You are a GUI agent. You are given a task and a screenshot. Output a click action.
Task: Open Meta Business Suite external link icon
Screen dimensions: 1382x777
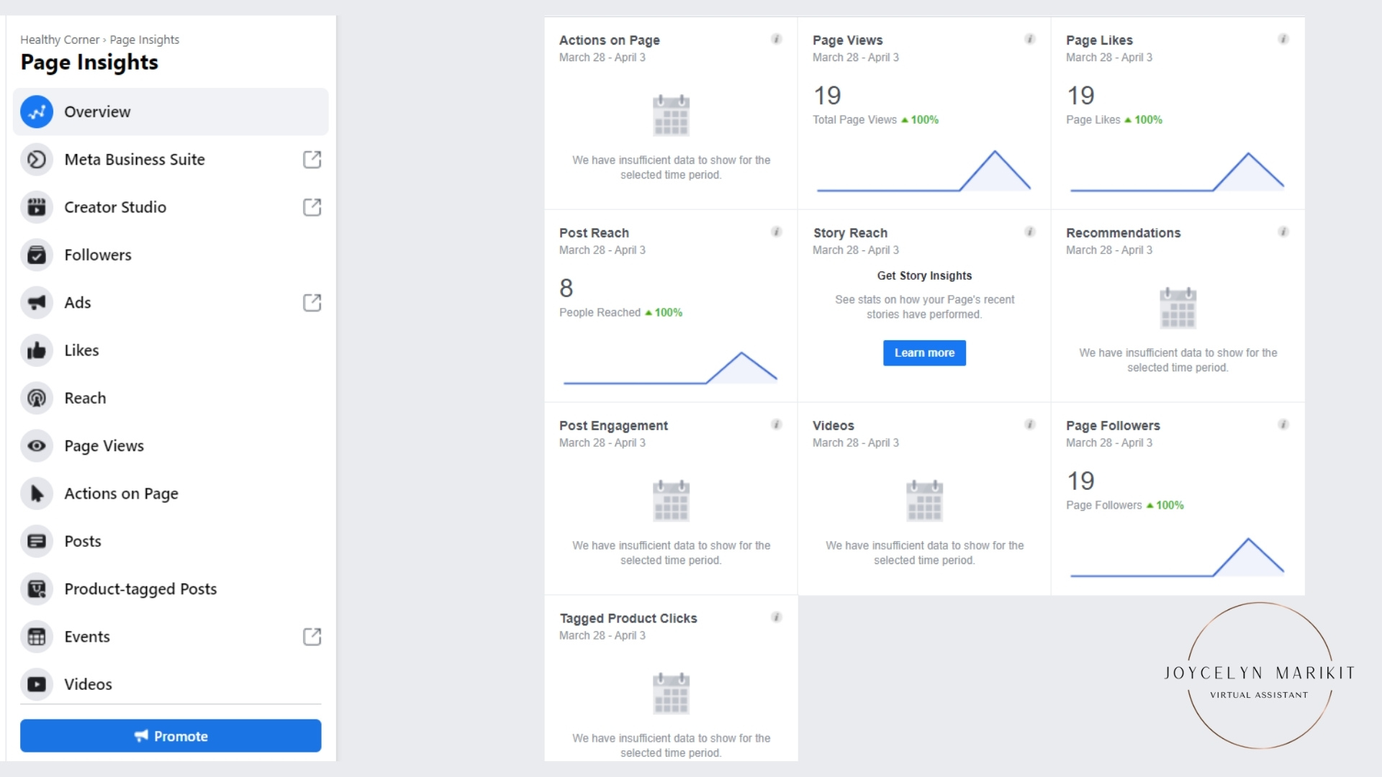(312, 160)
